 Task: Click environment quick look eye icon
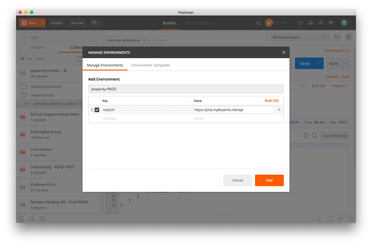337,37
